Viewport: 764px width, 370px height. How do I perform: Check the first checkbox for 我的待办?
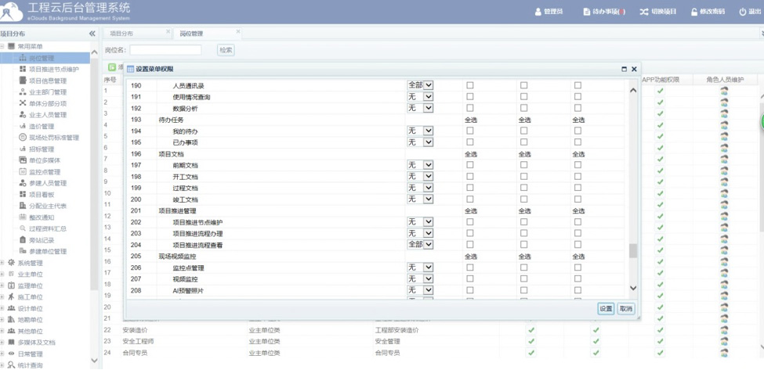470,131
